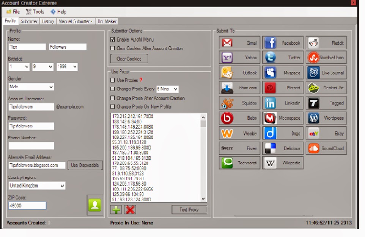
Task: Pick the Reddit submit button
Action: tap(326, 43)
